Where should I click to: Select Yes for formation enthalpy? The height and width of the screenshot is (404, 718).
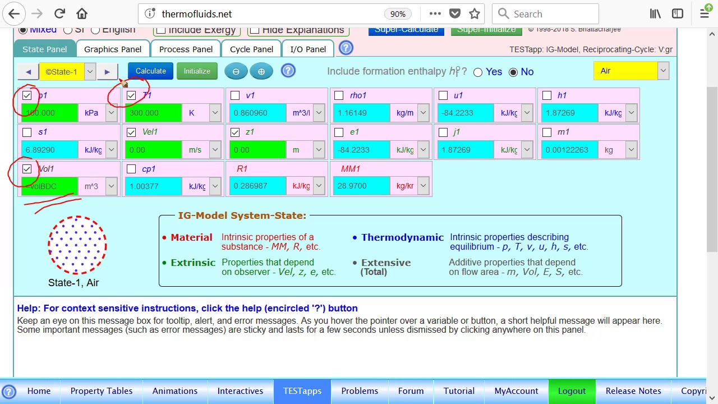pyautogui.click(x=478, y=72)
